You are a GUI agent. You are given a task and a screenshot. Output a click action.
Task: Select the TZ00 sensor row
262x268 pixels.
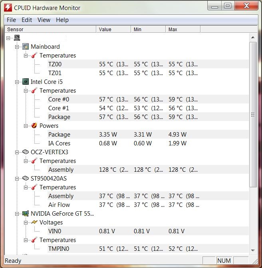148,64
